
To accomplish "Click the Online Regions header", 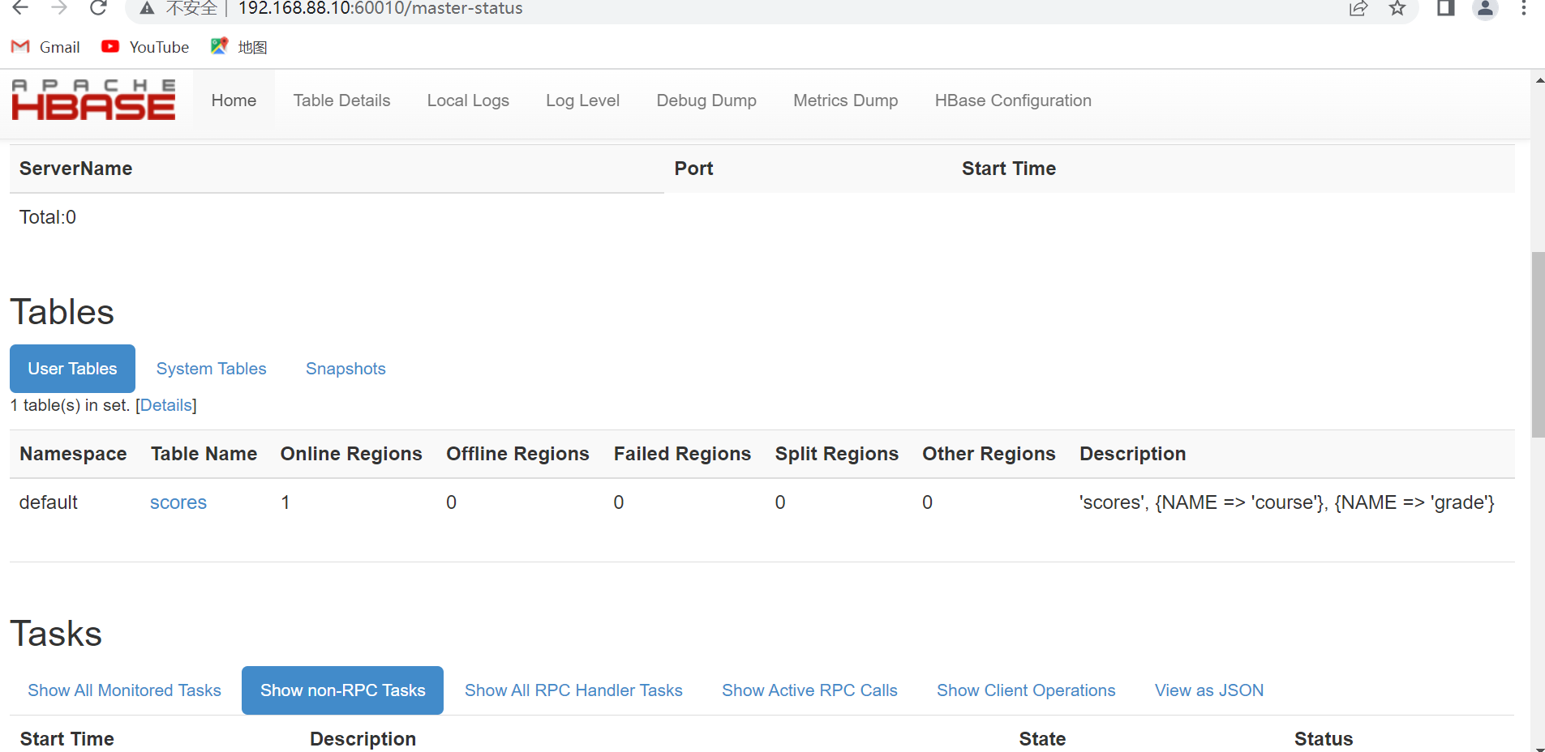I will pos(351,454).
